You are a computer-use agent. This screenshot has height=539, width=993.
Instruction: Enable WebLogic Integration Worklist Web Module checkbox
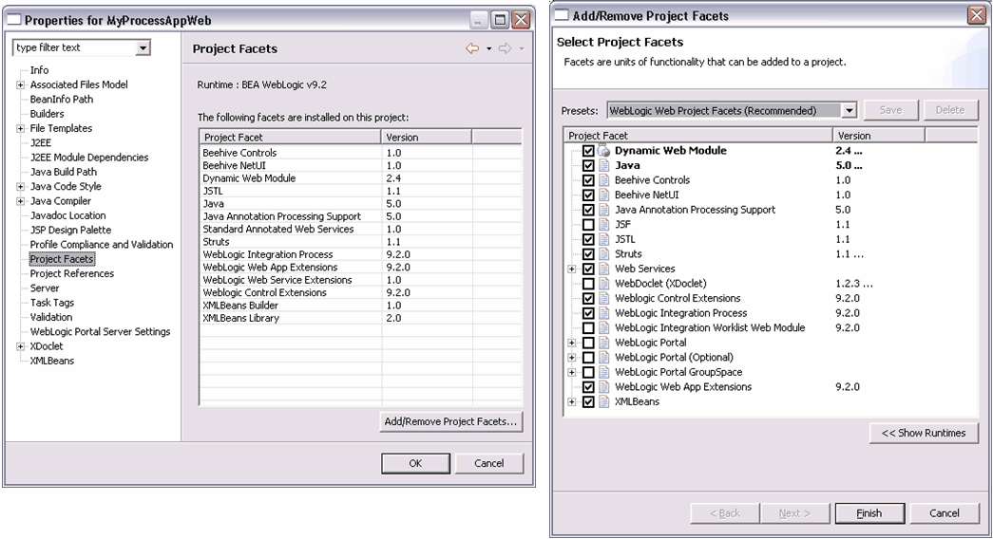click(x=588, y=327)
